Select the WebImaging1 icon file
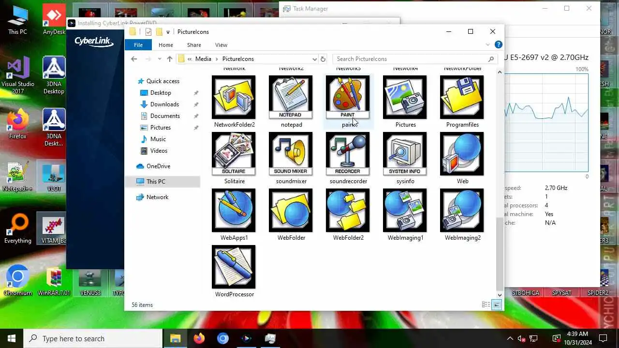Screen dimensions: 619x348 [405, 215]
